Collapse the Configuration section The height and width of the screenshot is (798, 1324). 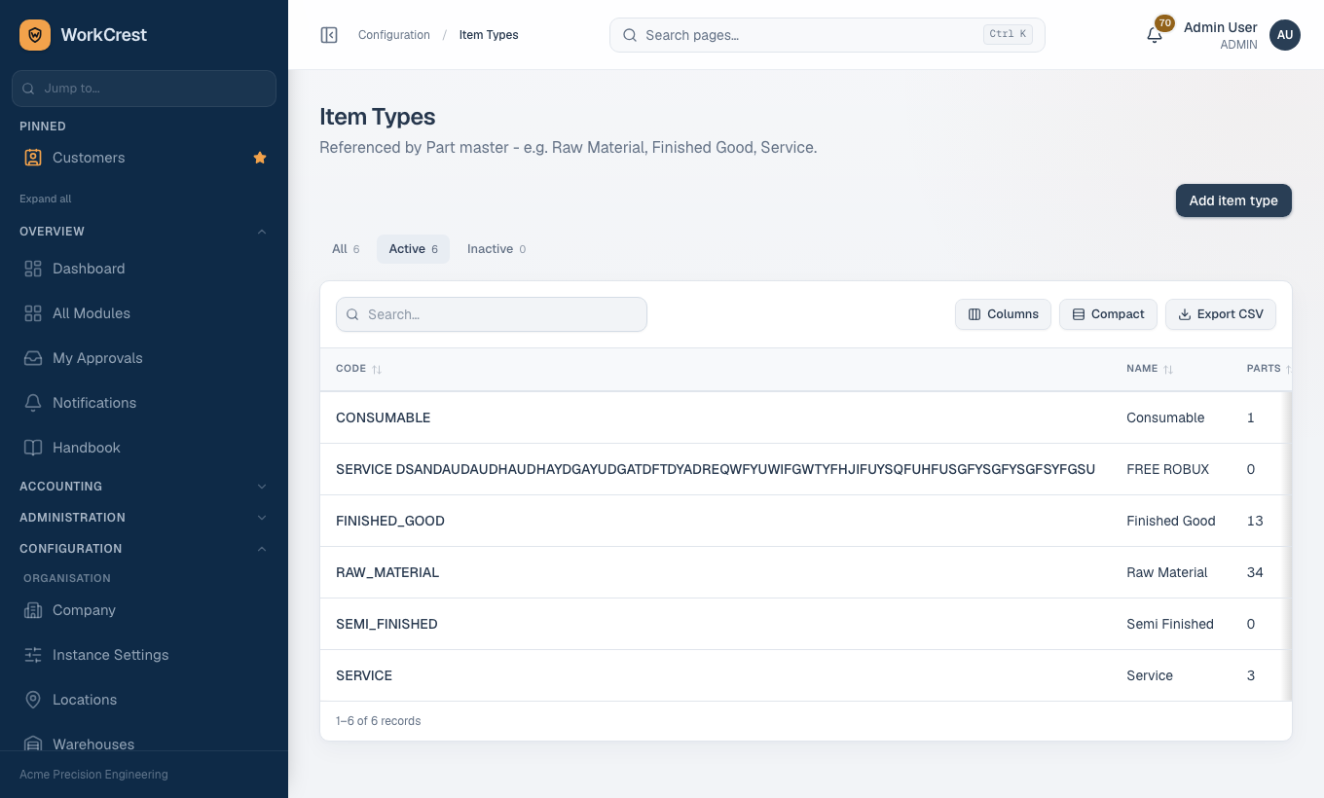pos(144,549)
